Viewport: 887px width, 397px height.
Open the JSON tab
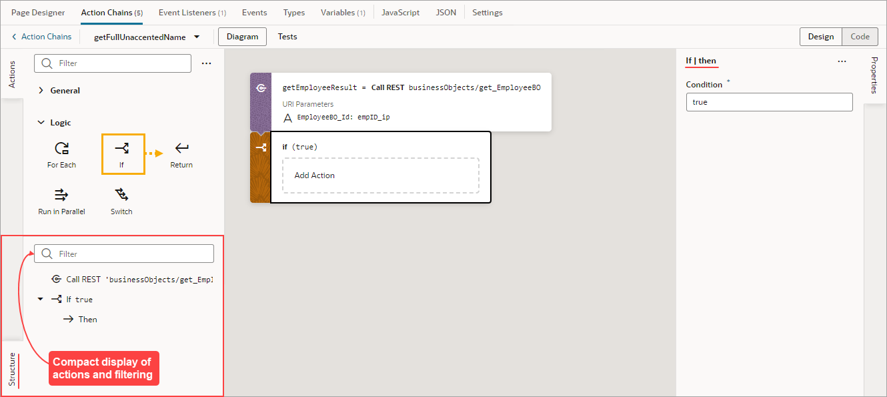point(446,12)
